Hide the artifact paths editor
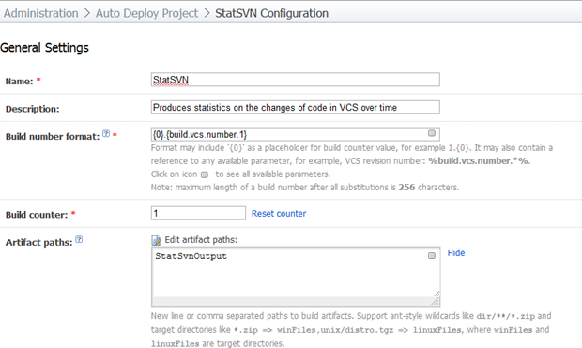The image size is (582, 348). [x=456, y=253]
